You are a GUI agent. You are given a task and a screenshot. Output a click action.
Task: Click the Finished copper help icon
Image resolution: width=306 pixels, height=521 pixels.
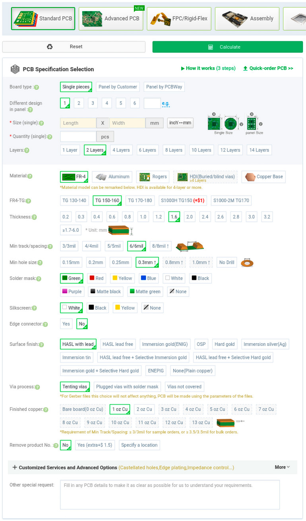tap(46, 410)
